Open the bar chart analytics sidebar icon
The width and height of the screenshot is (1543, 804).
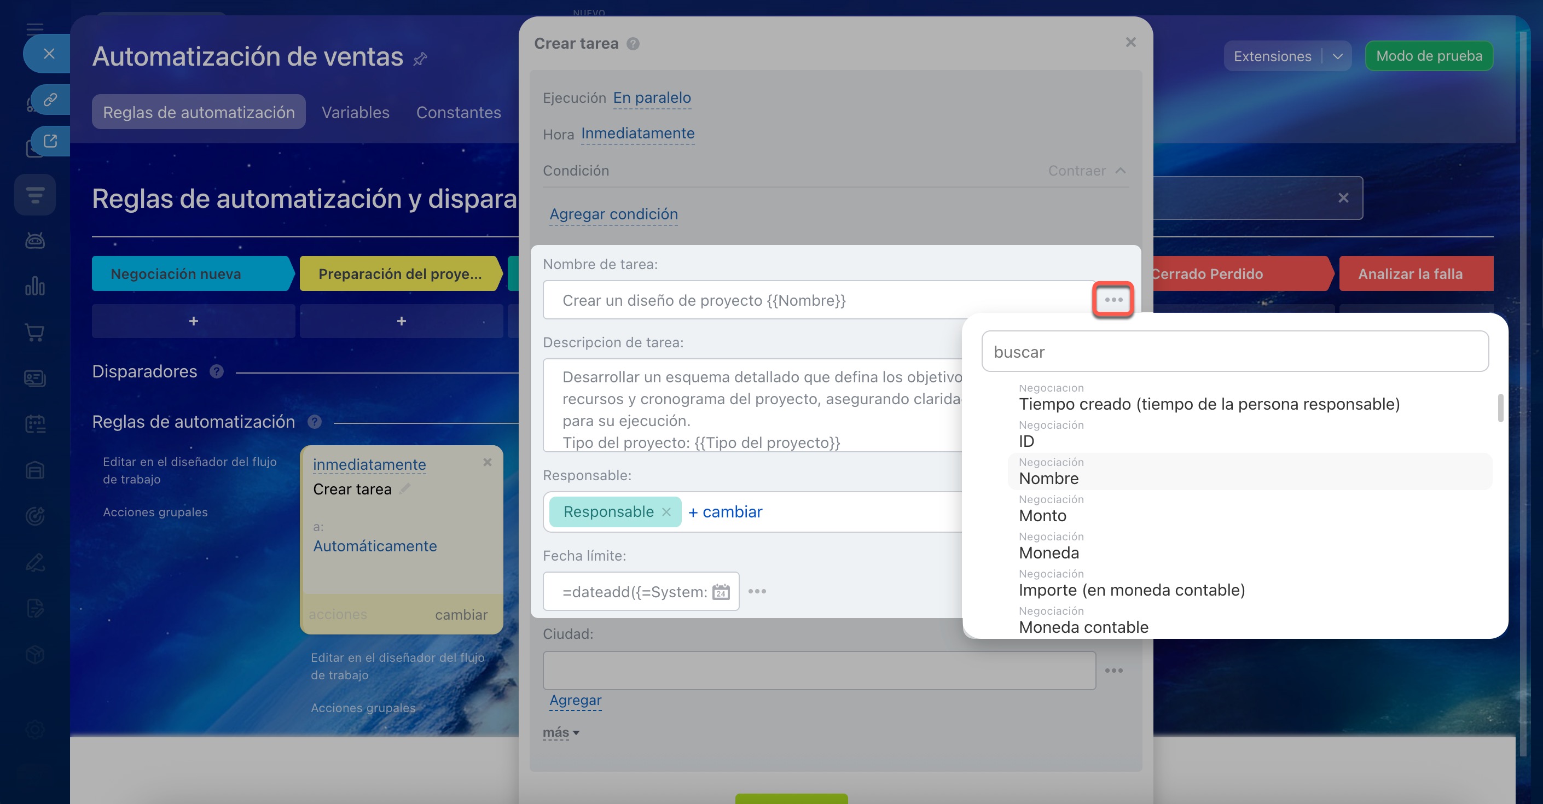click(x=34, y=286)
